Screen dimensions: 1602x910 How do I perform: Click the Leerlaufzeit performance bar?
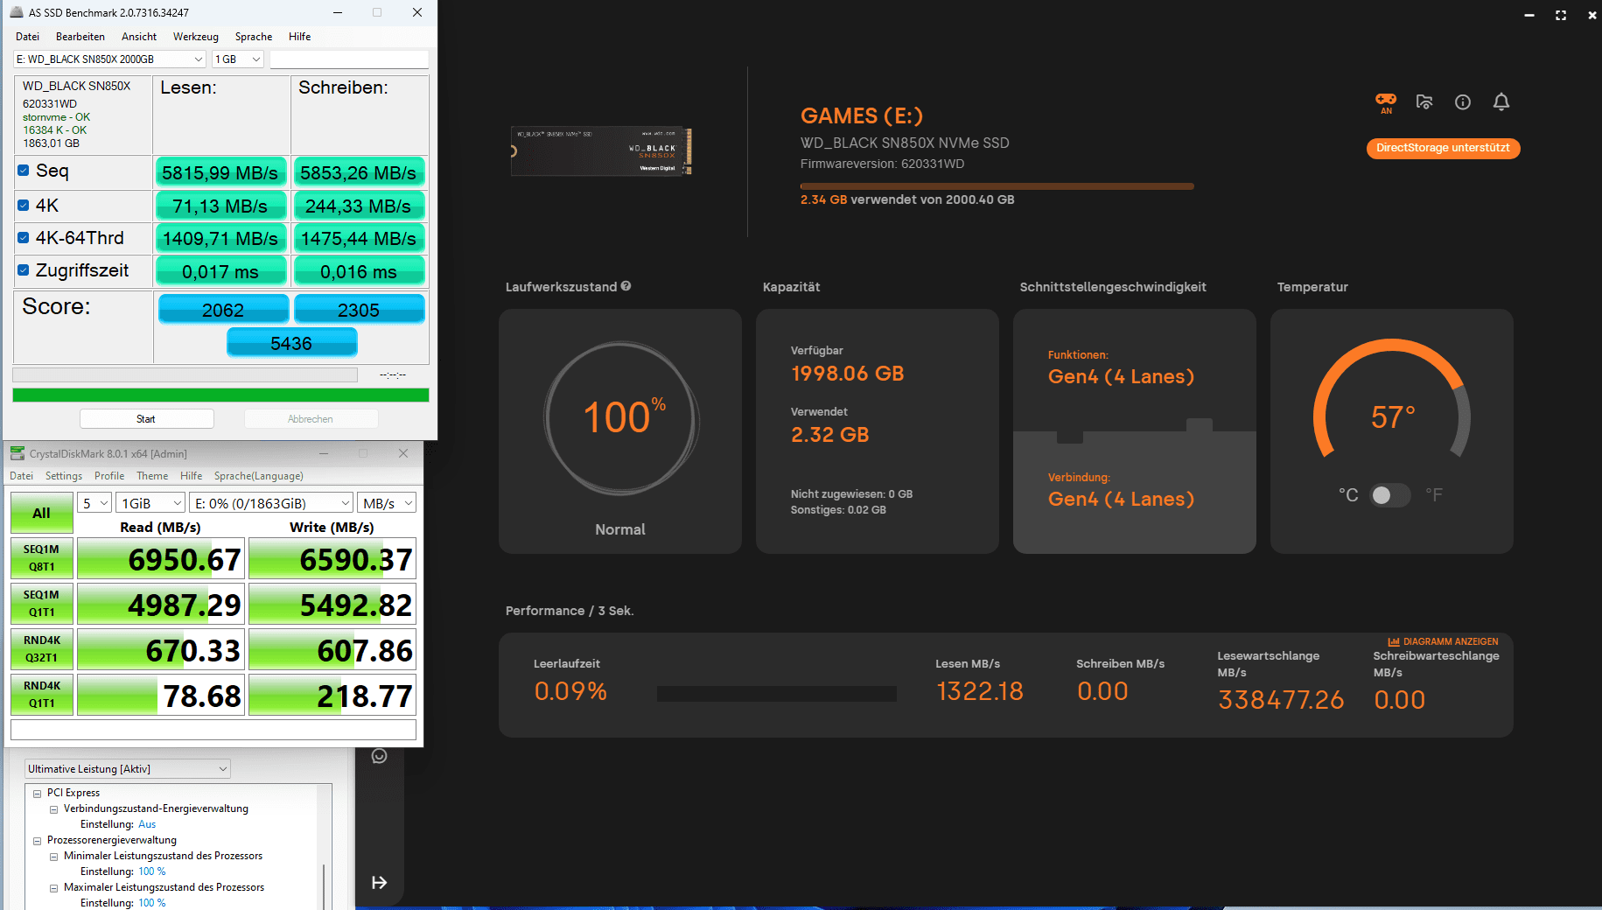(776, 694)
